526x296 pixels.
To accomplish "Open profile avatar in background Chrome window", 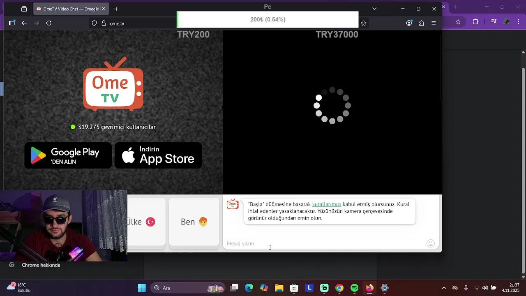I will [x=507, y=22].
